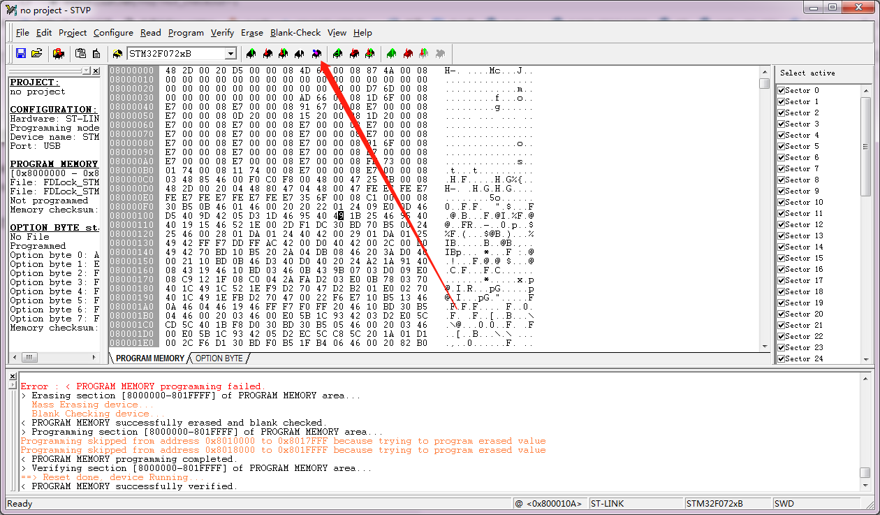The width and height of the screenshot is (880, 515).
Task: Open the STM32F072xB device dropdown
Action: pyautogui.click(x=230, y=54)
